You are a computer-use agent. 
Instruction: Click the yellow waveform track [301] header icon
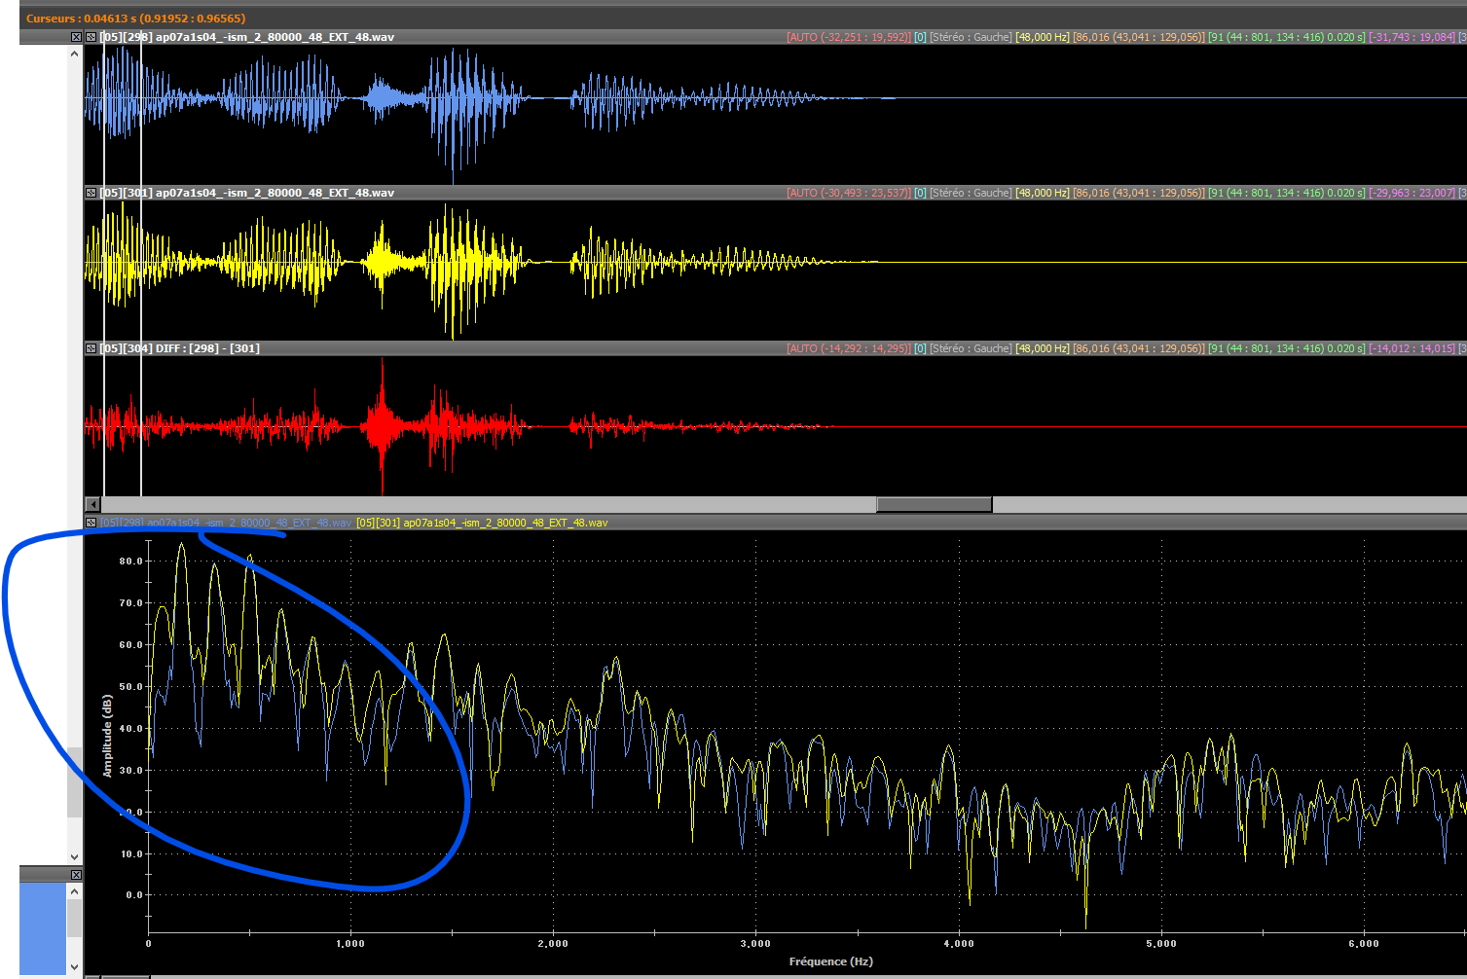click(x=91, y=193)
